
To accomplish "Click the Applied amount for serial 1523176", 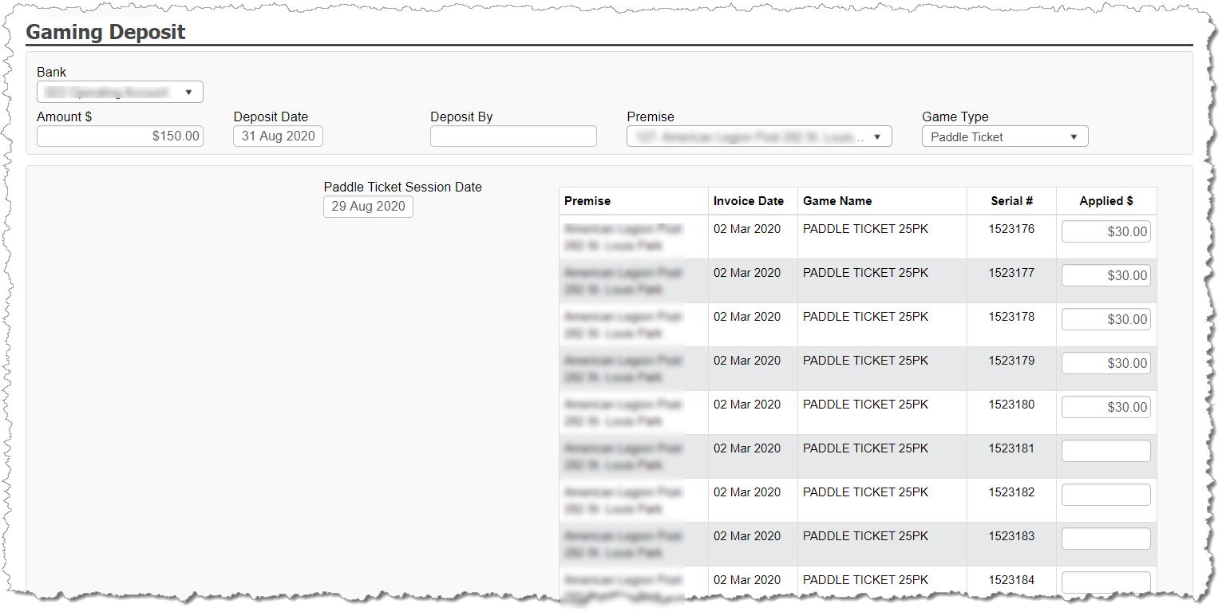I will (x=1106, y=231).
